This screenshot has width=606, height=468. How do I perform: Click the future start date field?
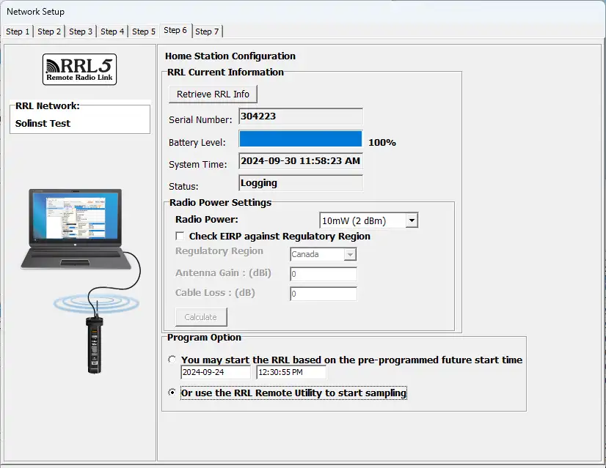(215, 372)
